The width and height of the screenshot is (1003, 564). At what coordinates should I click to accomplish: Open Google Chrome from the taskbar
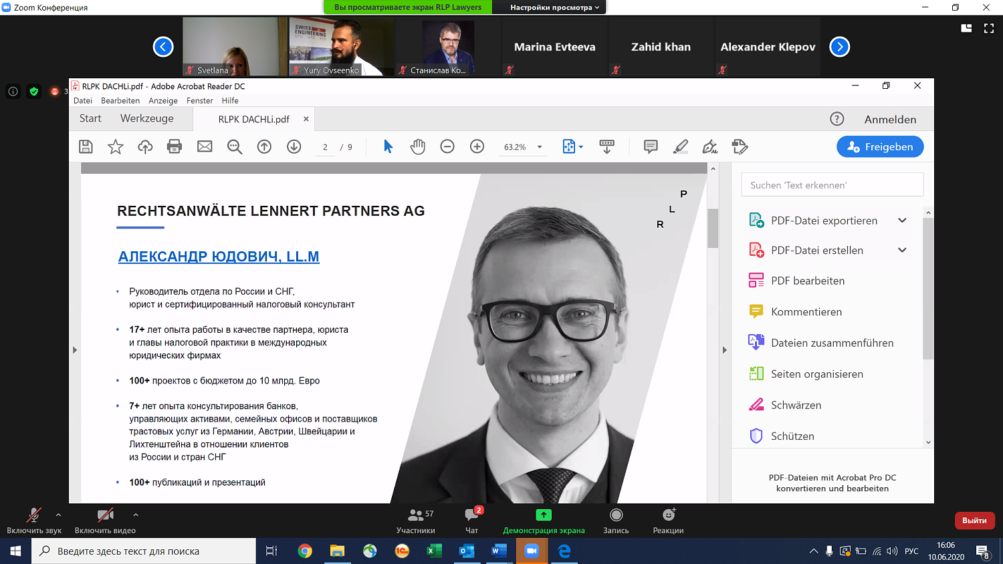click(x=305, y=551)
